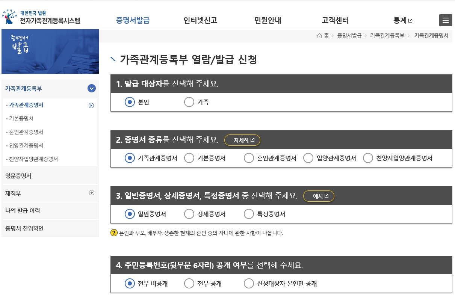Select 신청대상자 본인만 공개 option
The width and height of the screenshot is (455, 308).
[249, 284]
